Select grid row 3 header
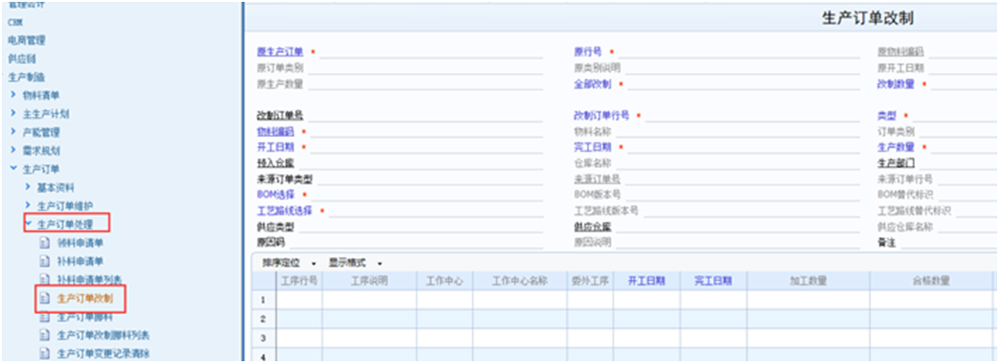 tap(263, 337)
